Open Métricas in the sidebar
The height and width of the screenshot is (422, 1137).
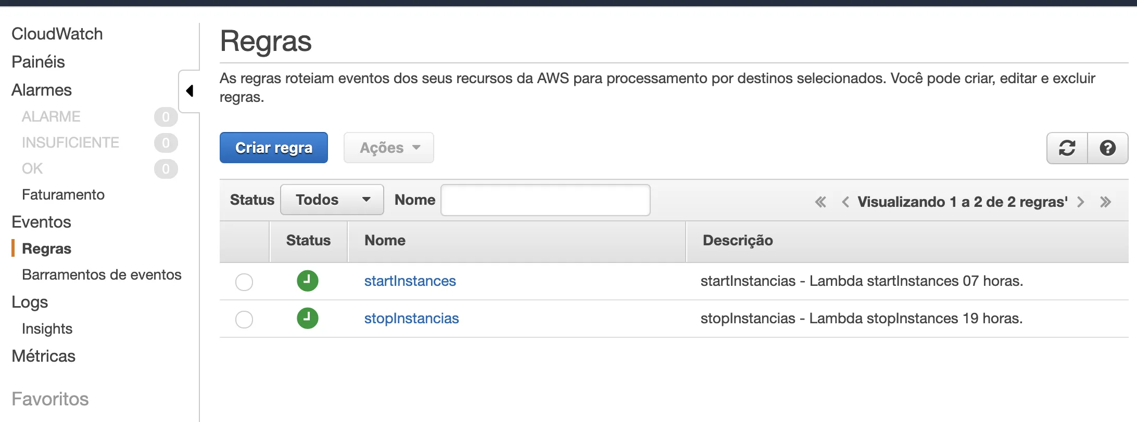[44, 356]
